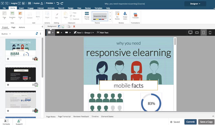The width and height of the screenshot is (215, 125).
Task: Switch to the Interact ribbon tab
Action: point(41,8)
